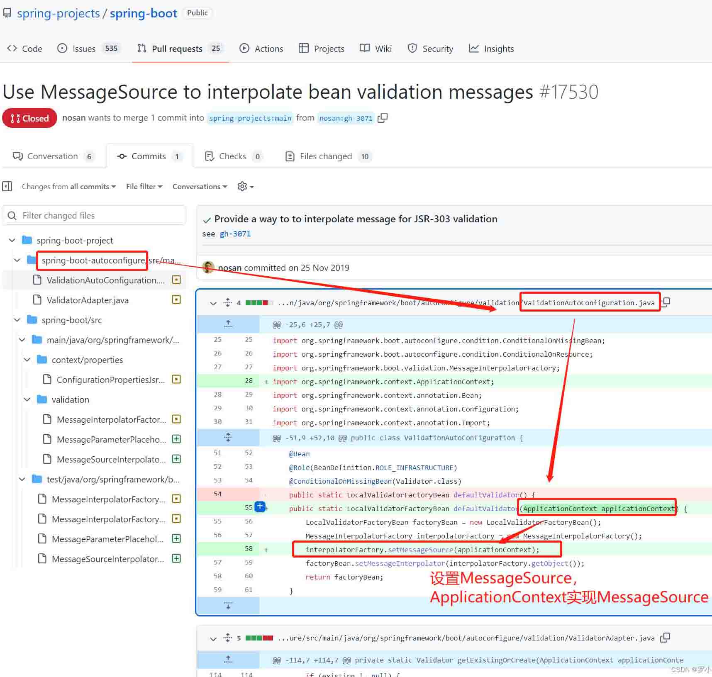
Task: Collapse the spring-boot-project folder
Action: pos(12,240)
